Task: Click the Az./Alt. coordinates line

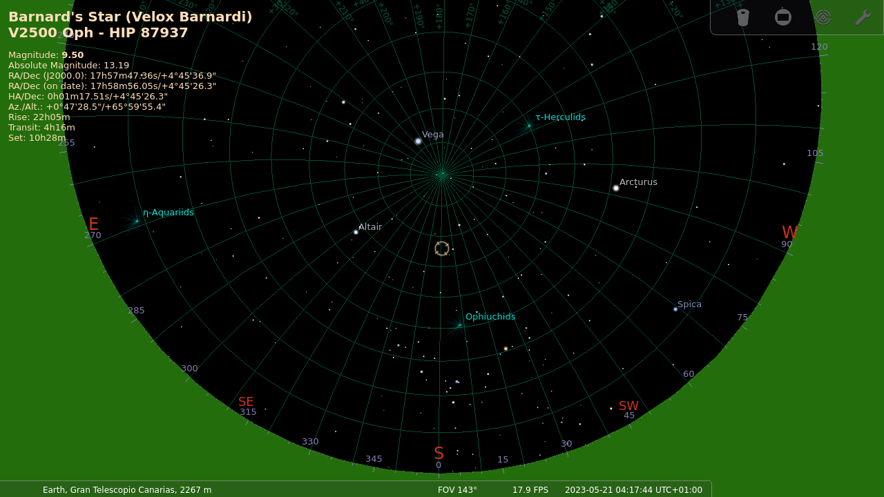Action: [87, 107]
